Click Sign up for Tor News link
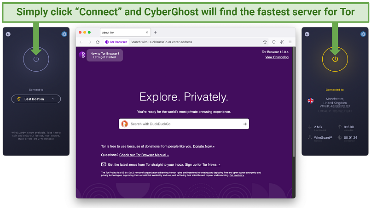 pos(203,164)
